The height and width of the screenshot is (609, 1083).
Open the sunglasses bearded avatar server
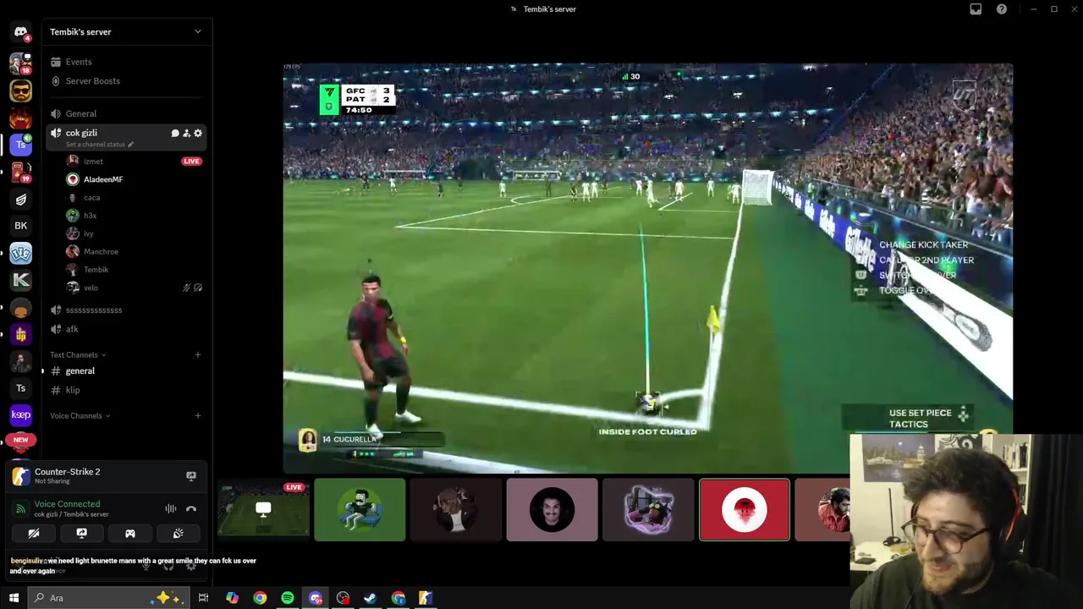[x=20, y=90]
